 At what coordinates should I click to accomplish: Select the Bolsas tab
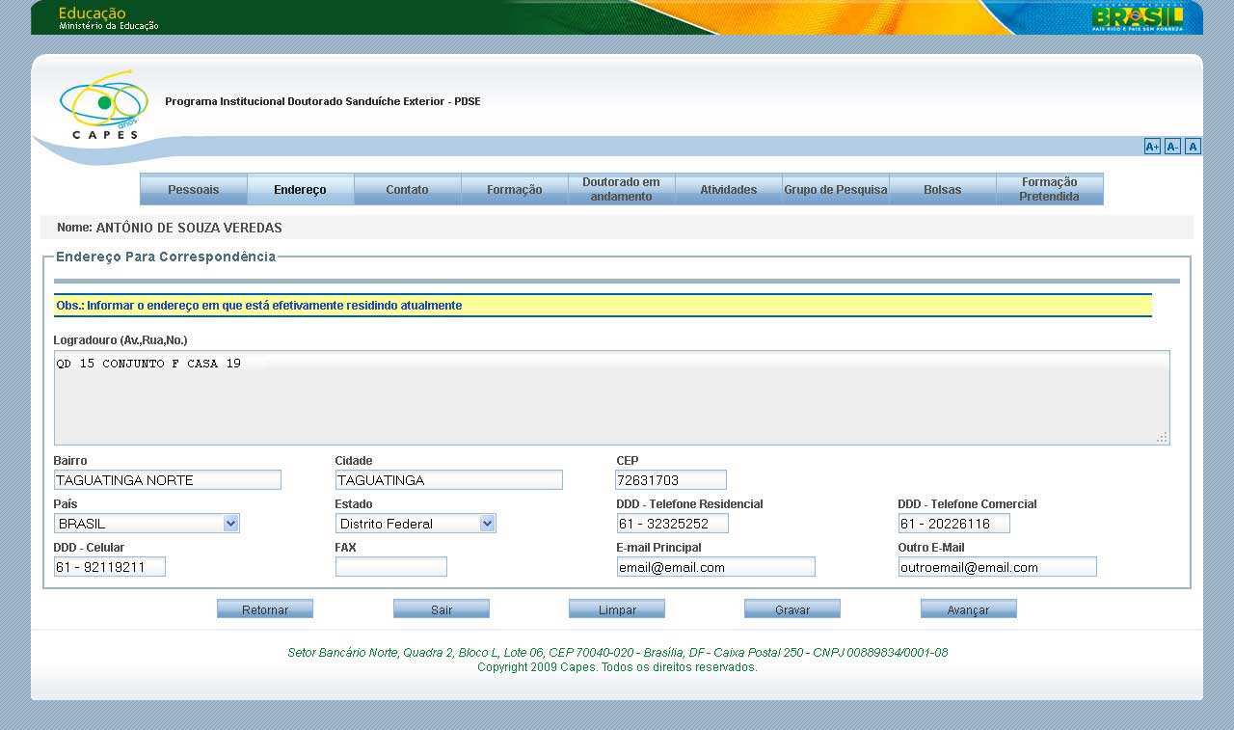pyautogui.click(x=942, y=189)
